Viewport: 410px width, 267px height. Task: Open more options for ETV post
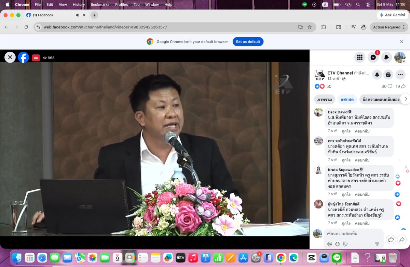pos(400,75)
